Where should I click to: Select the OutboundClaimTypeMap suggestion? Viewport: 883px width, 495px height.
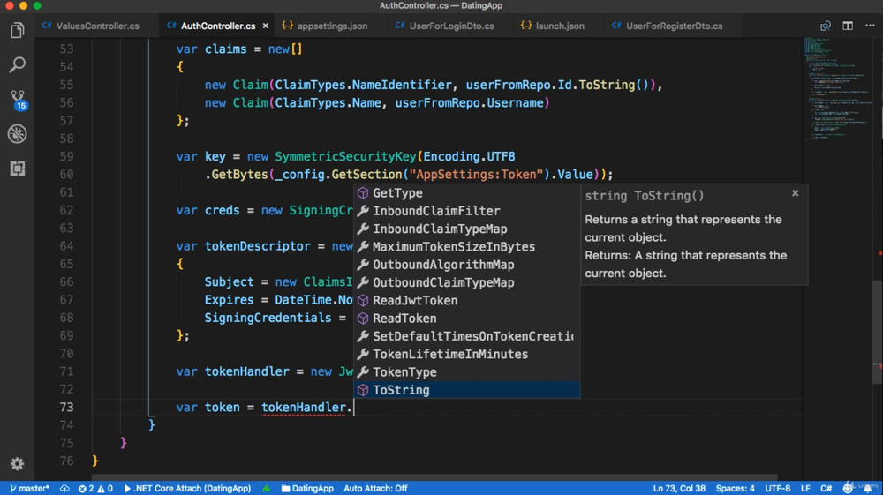(466, 282)
